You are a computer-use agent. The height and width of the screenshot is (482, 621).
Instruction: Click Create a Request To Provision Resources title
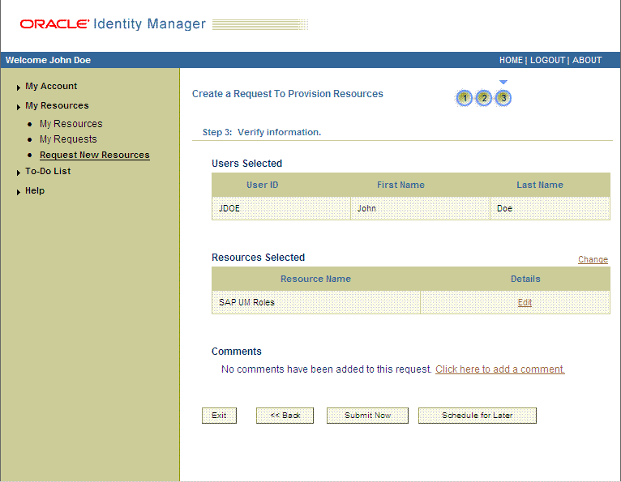tap(288, 94)
